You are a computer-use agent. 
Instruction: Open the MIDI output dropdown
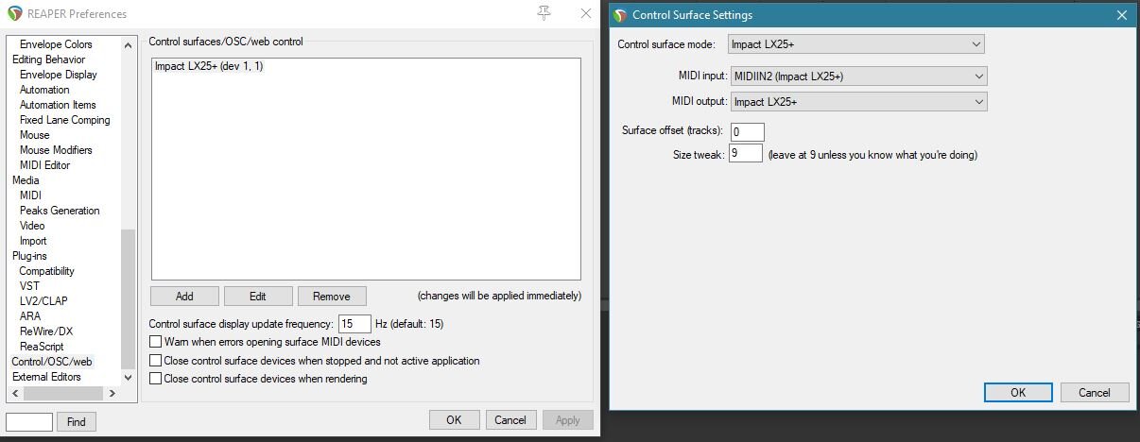click(858, 101)
